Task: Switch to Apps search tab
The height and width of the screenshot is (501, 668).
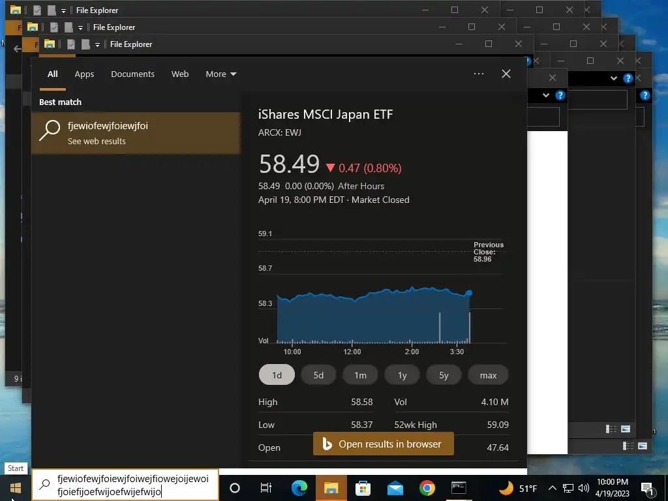Action: [84, 74]
